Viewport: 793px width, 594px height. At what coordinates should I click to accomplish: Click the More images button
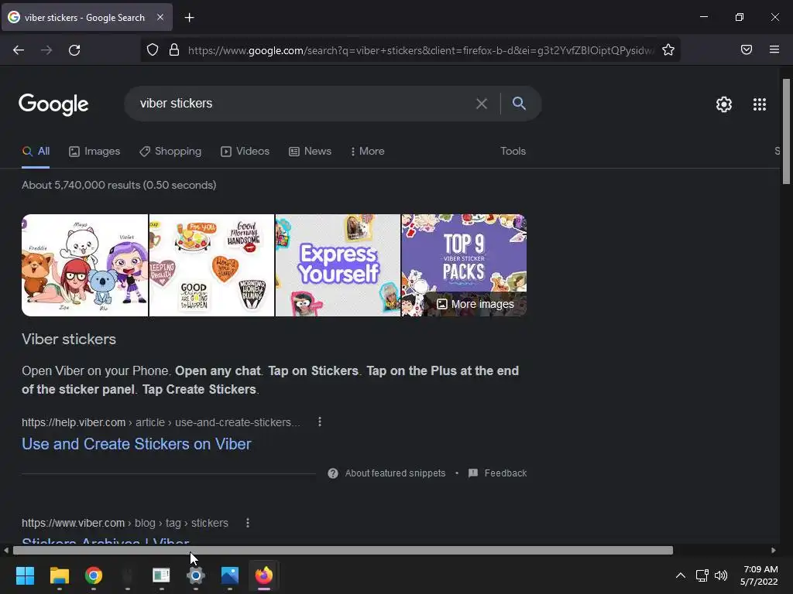[475, 304]
